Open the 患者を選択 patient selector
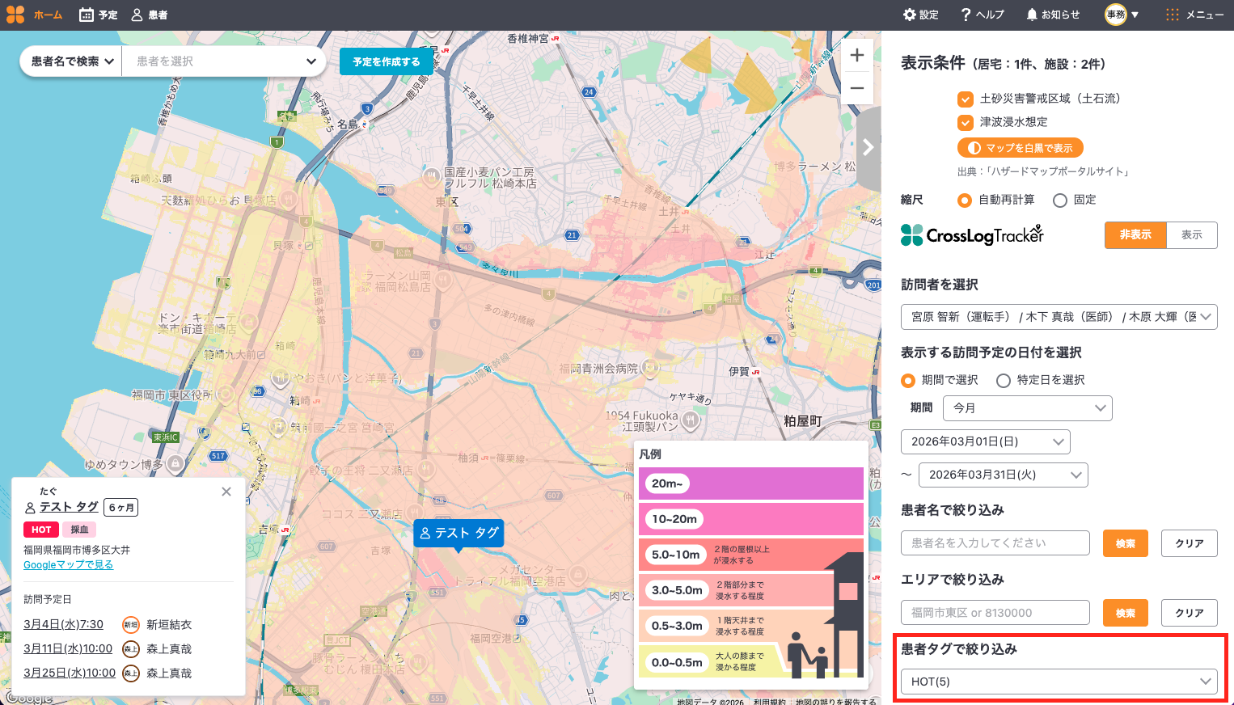The height and width of the screenshot is (705, 1234). (225, 61)
